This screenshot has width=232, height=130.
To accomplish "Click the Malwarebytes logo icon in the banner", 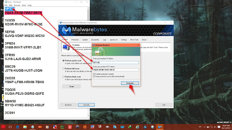I will (66, 30).
